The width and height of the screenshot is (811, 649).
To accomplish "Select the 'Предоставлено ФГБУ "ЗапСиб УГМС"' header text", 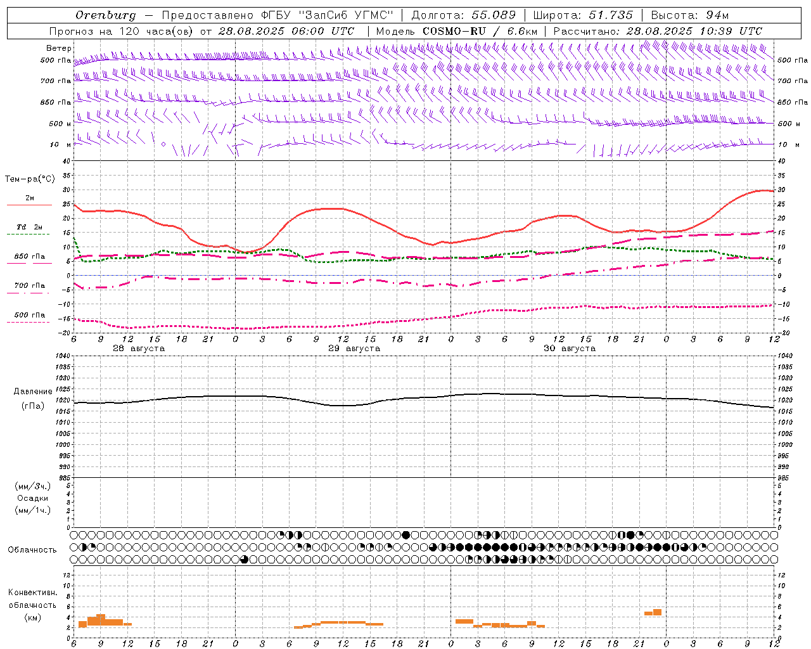I will pyautogui.click(x=278, y=15).
